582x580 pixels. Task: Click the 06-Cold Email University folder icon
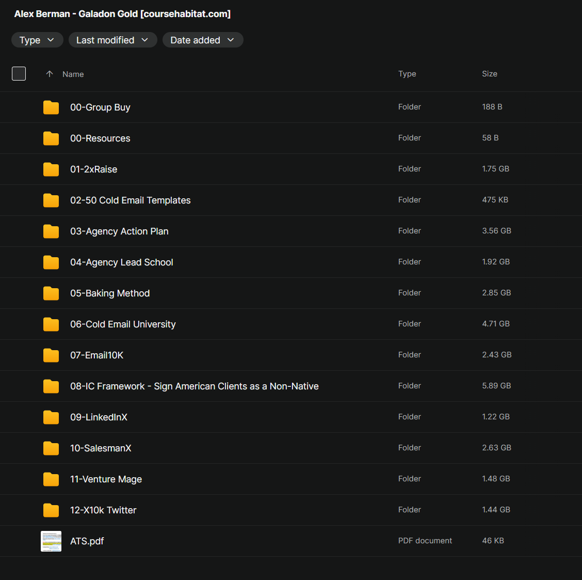51,324
